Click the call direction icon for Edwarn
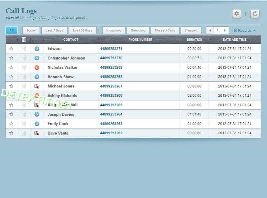The height and width of the screenshot is (198, 267). (37, 49)
